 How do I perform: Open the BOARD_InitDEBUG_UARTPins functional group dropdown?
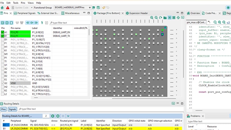point(90,7)
